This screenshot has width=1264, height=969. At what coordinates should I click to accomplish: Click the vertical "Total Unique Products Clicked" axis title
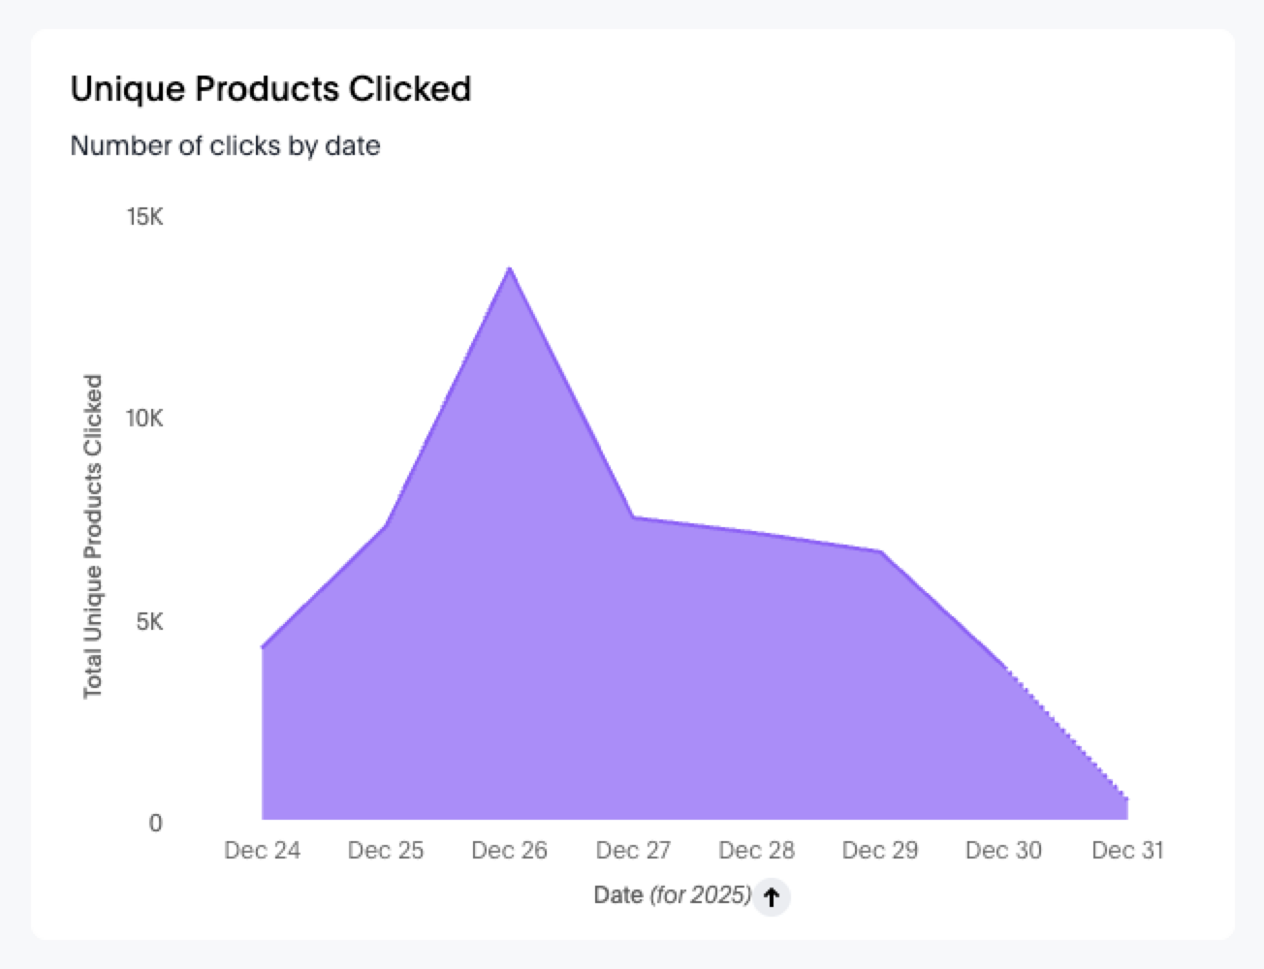click(93, 536)
